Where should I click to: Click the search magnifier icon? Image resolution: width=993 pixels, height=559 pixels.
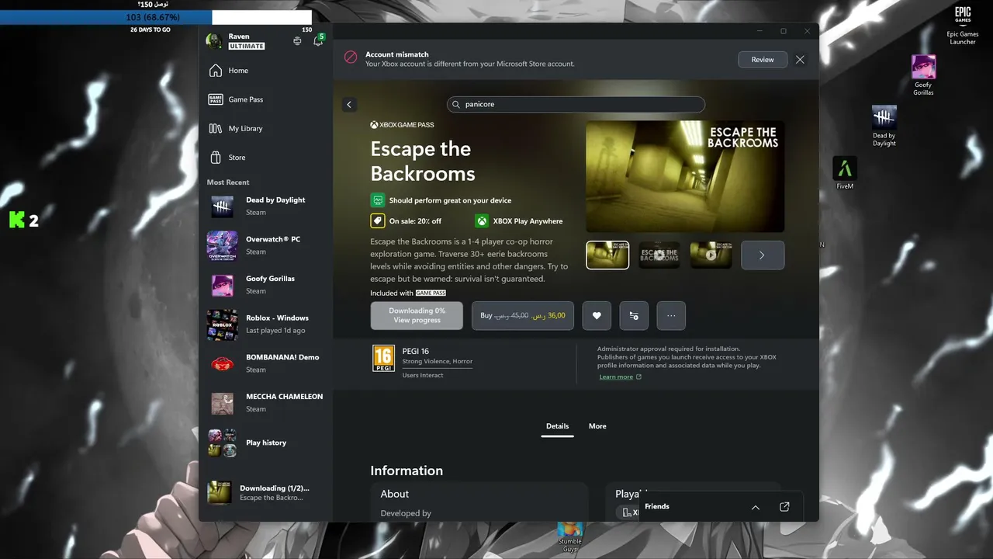click(x=456, y=104)
